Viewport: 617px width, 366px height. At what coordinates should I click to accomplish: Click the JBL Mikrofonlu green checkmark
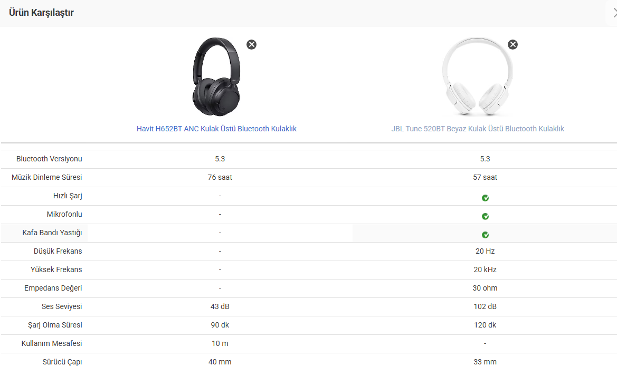(x=485, y=216)
